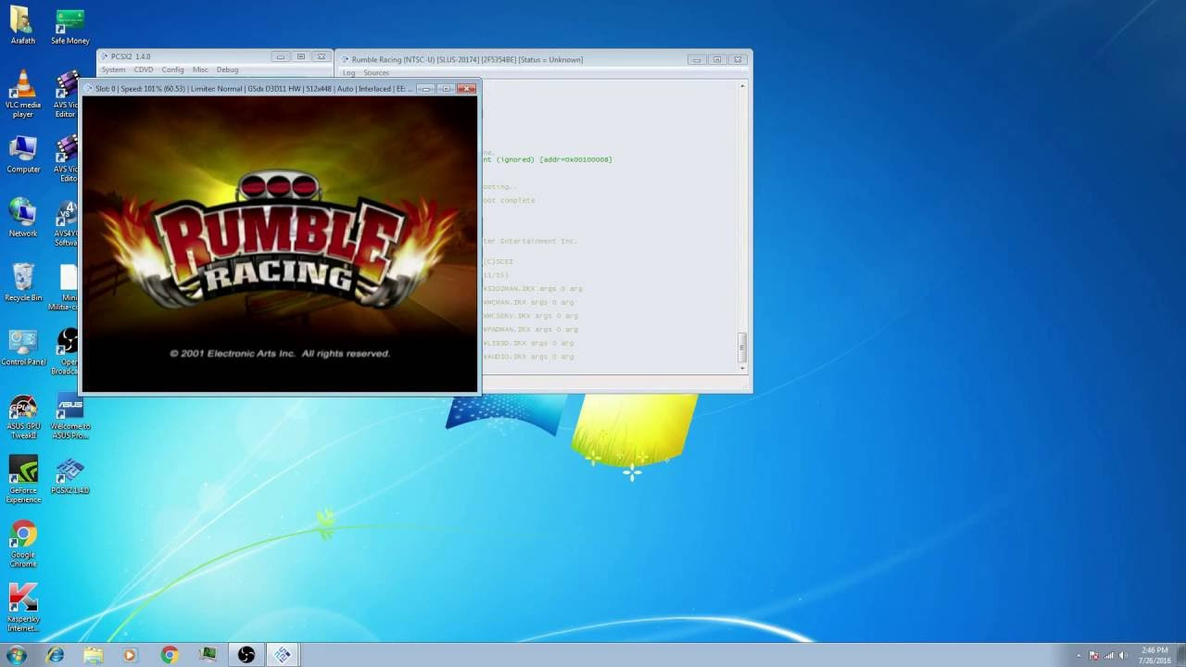Show hidden tray icons arrow
Screen dimensions: 1186x667
(x=1079, y=655)
